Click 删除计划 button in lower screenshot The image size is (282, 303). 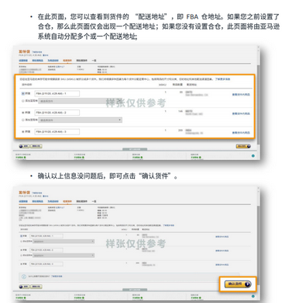(36, 287)
